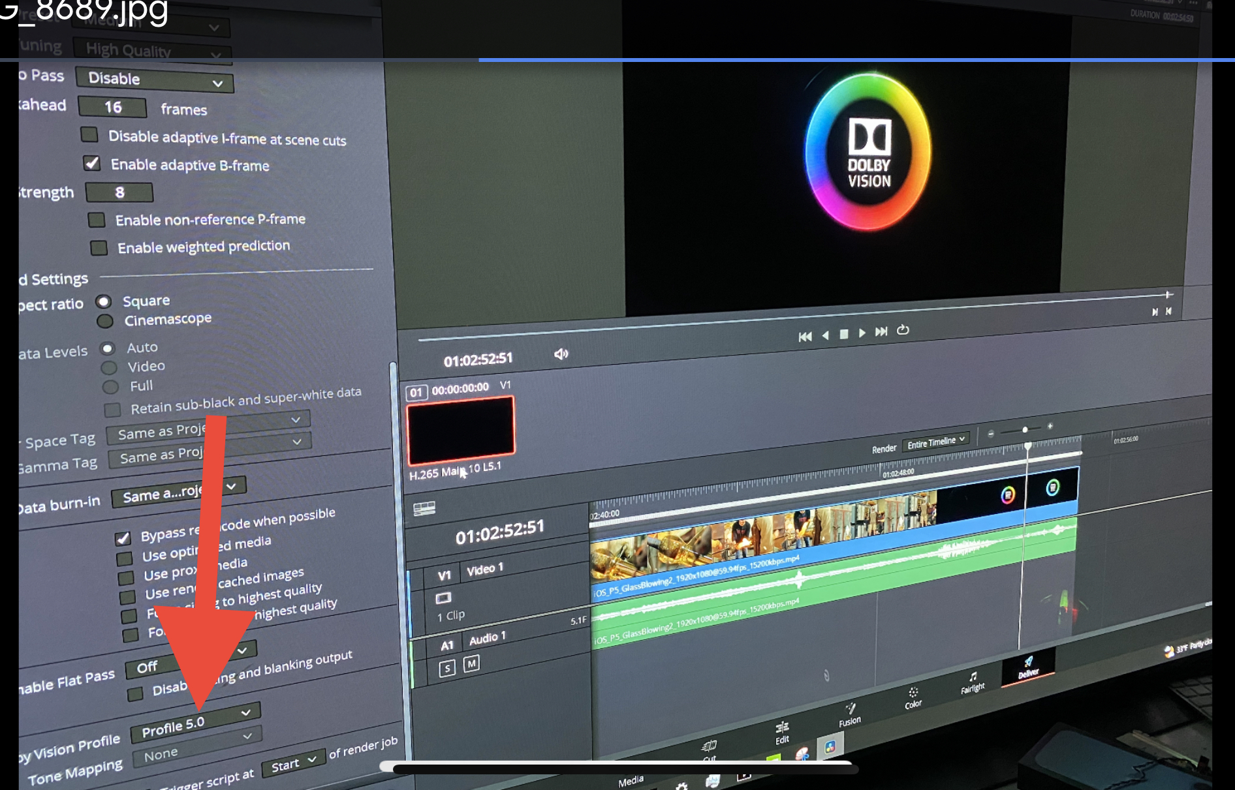This screenshot has height=790, width=1235.
Task: Zoom out timeline with minus icon
Action: pyautogui.click(x=991, y=433)
